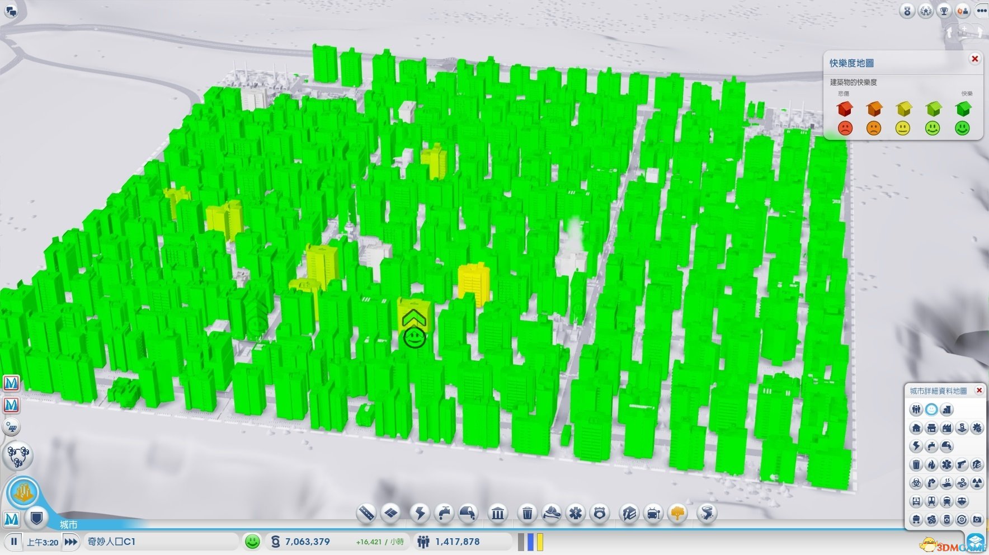Toggle the camera snapshot data map icon
Image resolution: width=989 pixels, height=555 pixels.
coord(977,519)
